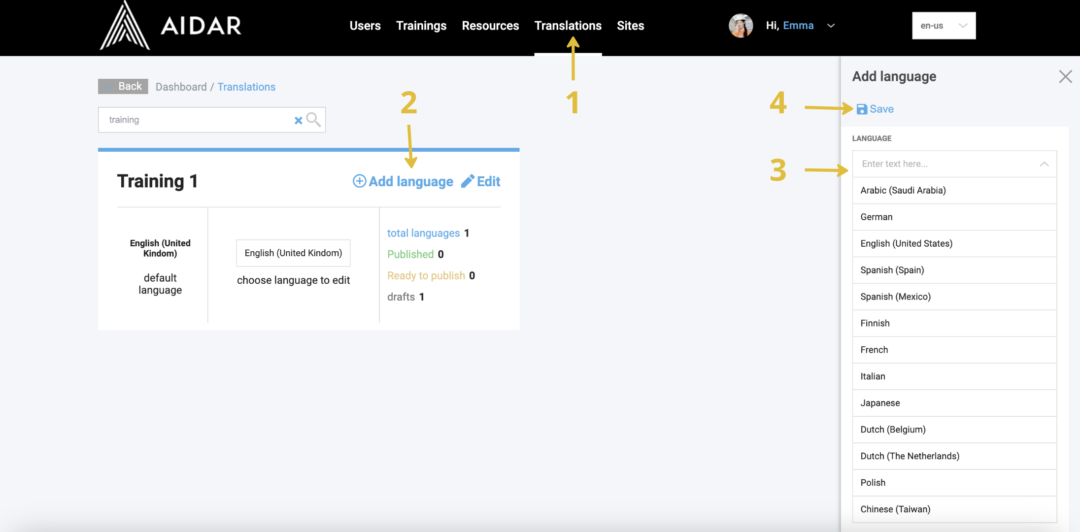Click Edit for Training 1
This screenshot has width=1080, height=532.
click(x=480, y=181)
